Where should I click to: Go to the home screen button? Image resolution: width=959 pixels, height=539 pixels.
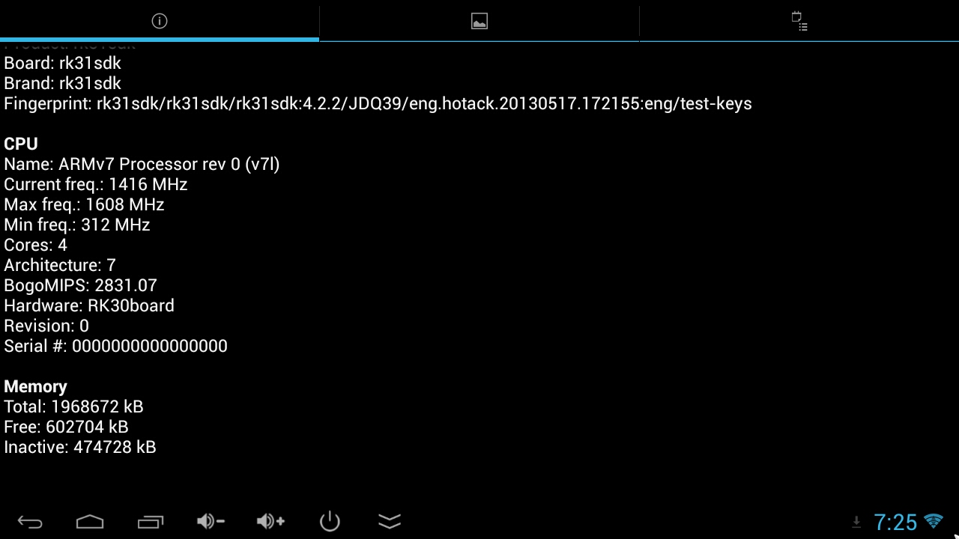point(90,522)
